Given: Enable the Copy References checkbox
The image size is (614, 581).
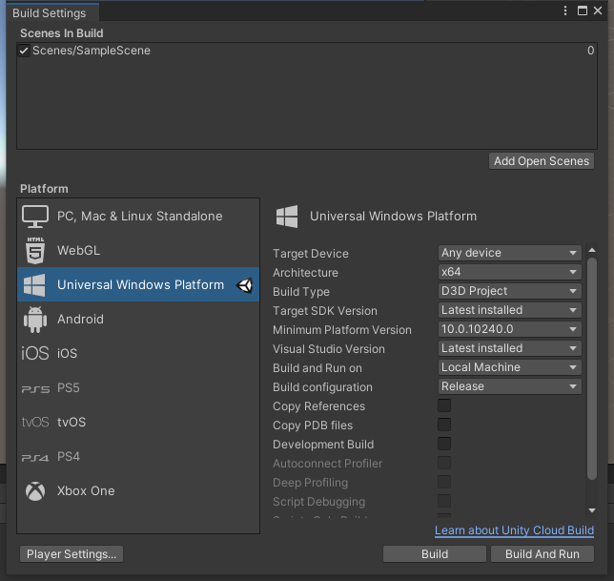Looking at the screenshot, I should tap(444, 405).
